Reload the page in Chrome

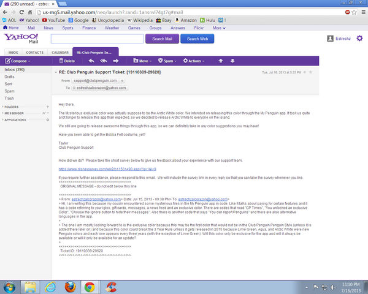[21, 12]
